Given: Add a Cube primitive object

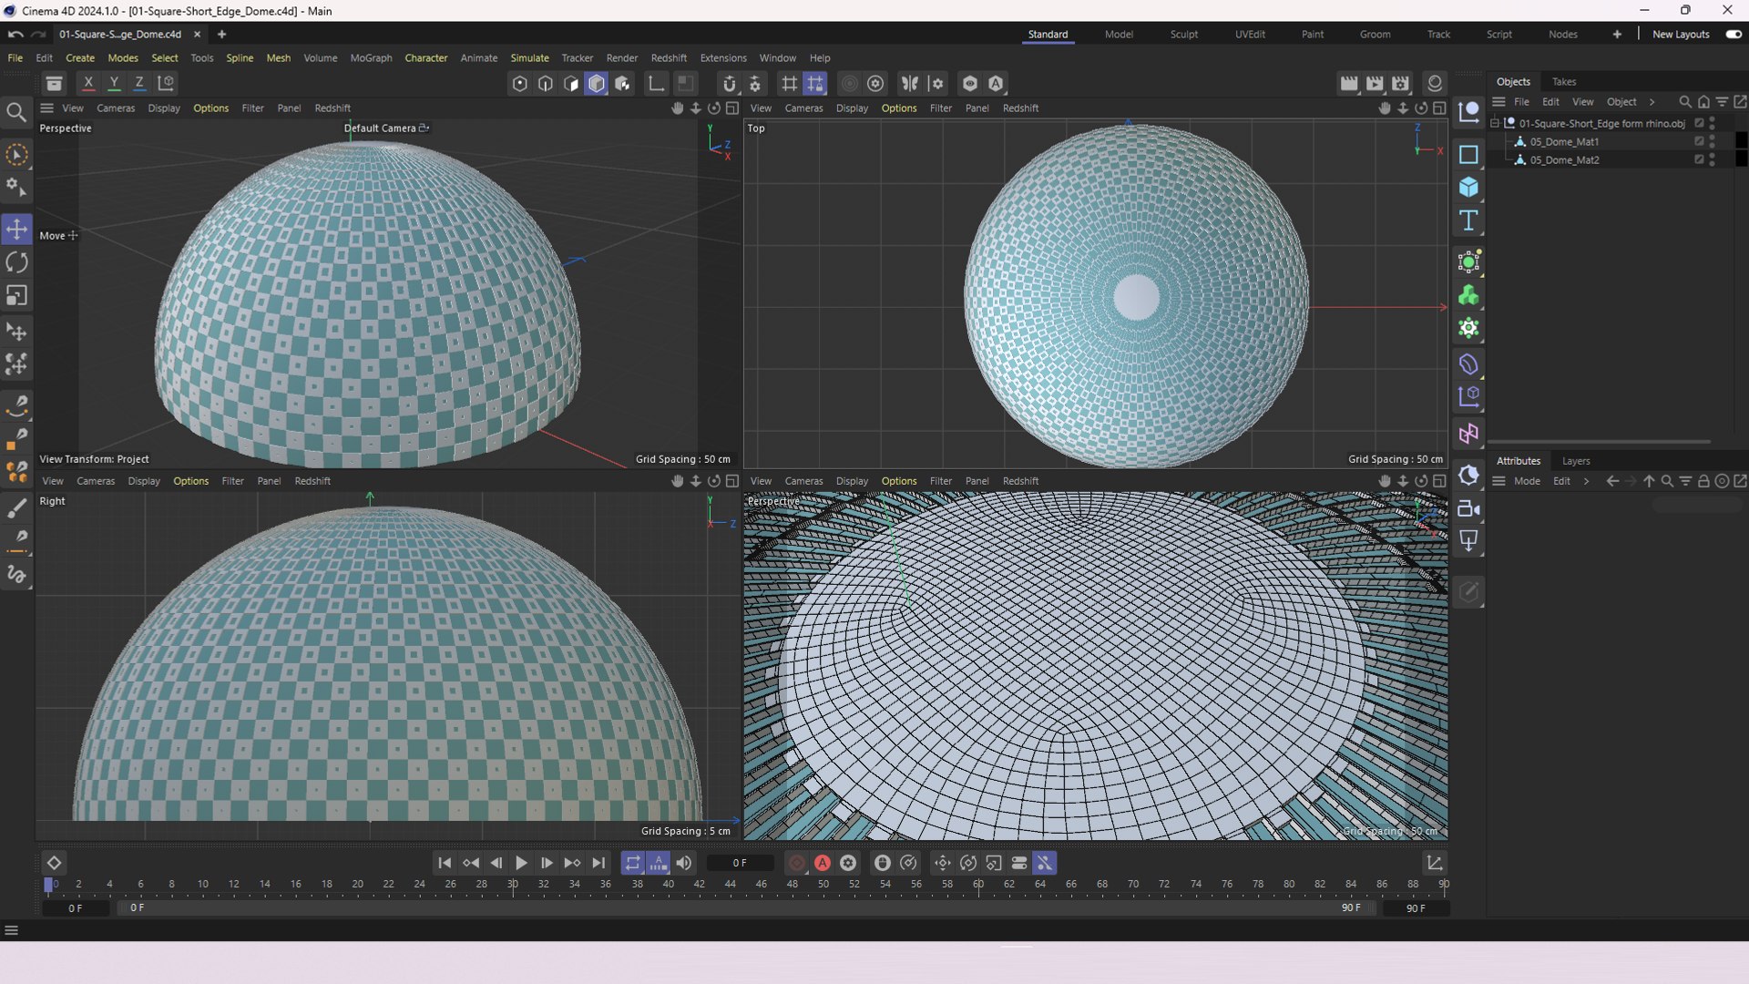Looking at the screenshot, I should tap(1468, 188).
